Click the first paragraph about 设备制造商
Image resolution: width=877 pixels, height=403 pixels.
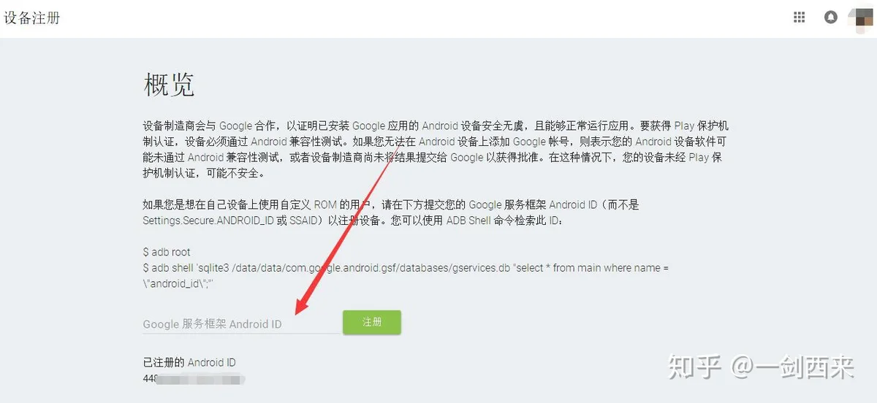(x=436, y=150)
